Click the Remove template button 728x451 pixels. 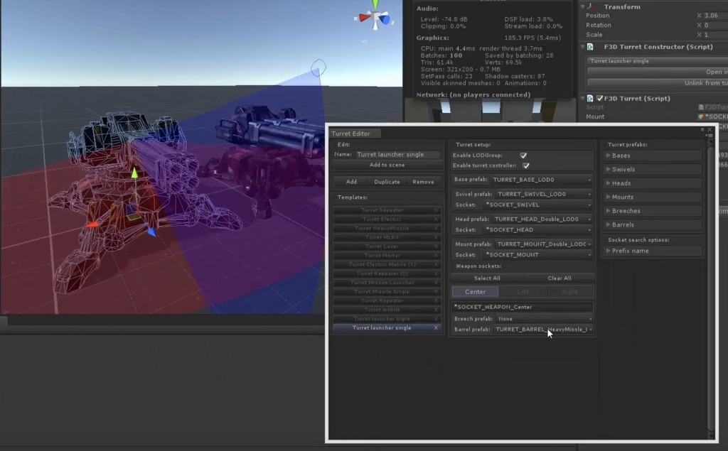point(423,182)
